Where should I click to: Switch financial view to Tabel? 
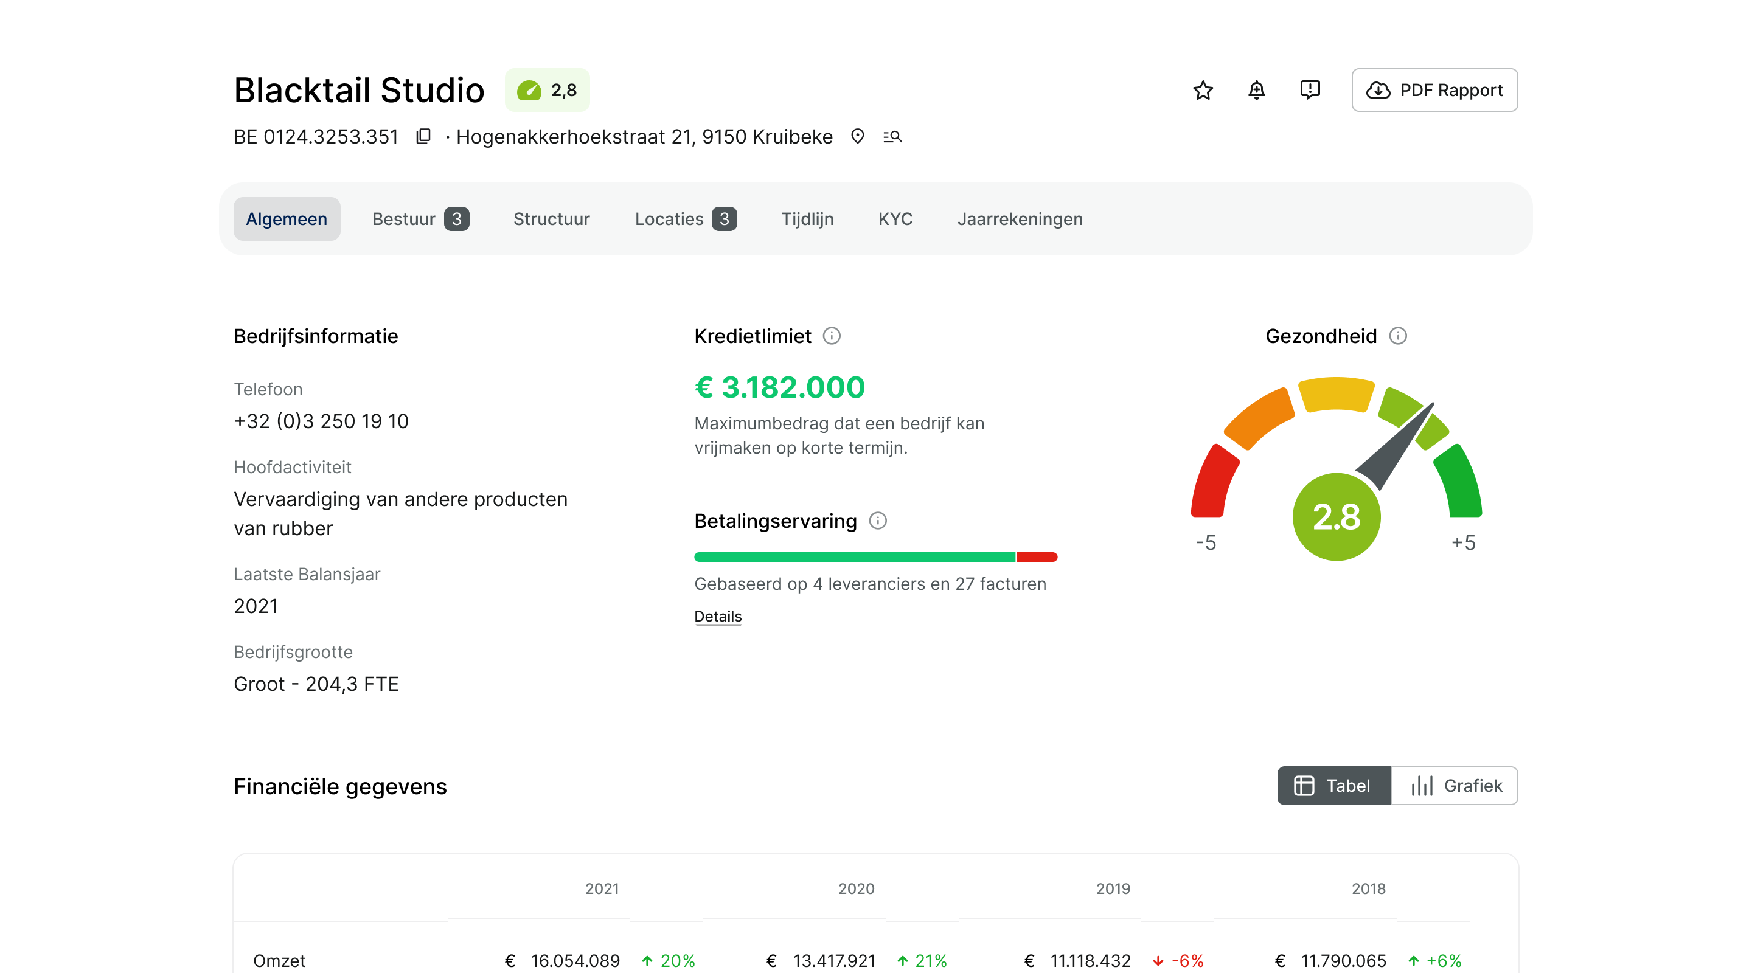point(1333,786)
